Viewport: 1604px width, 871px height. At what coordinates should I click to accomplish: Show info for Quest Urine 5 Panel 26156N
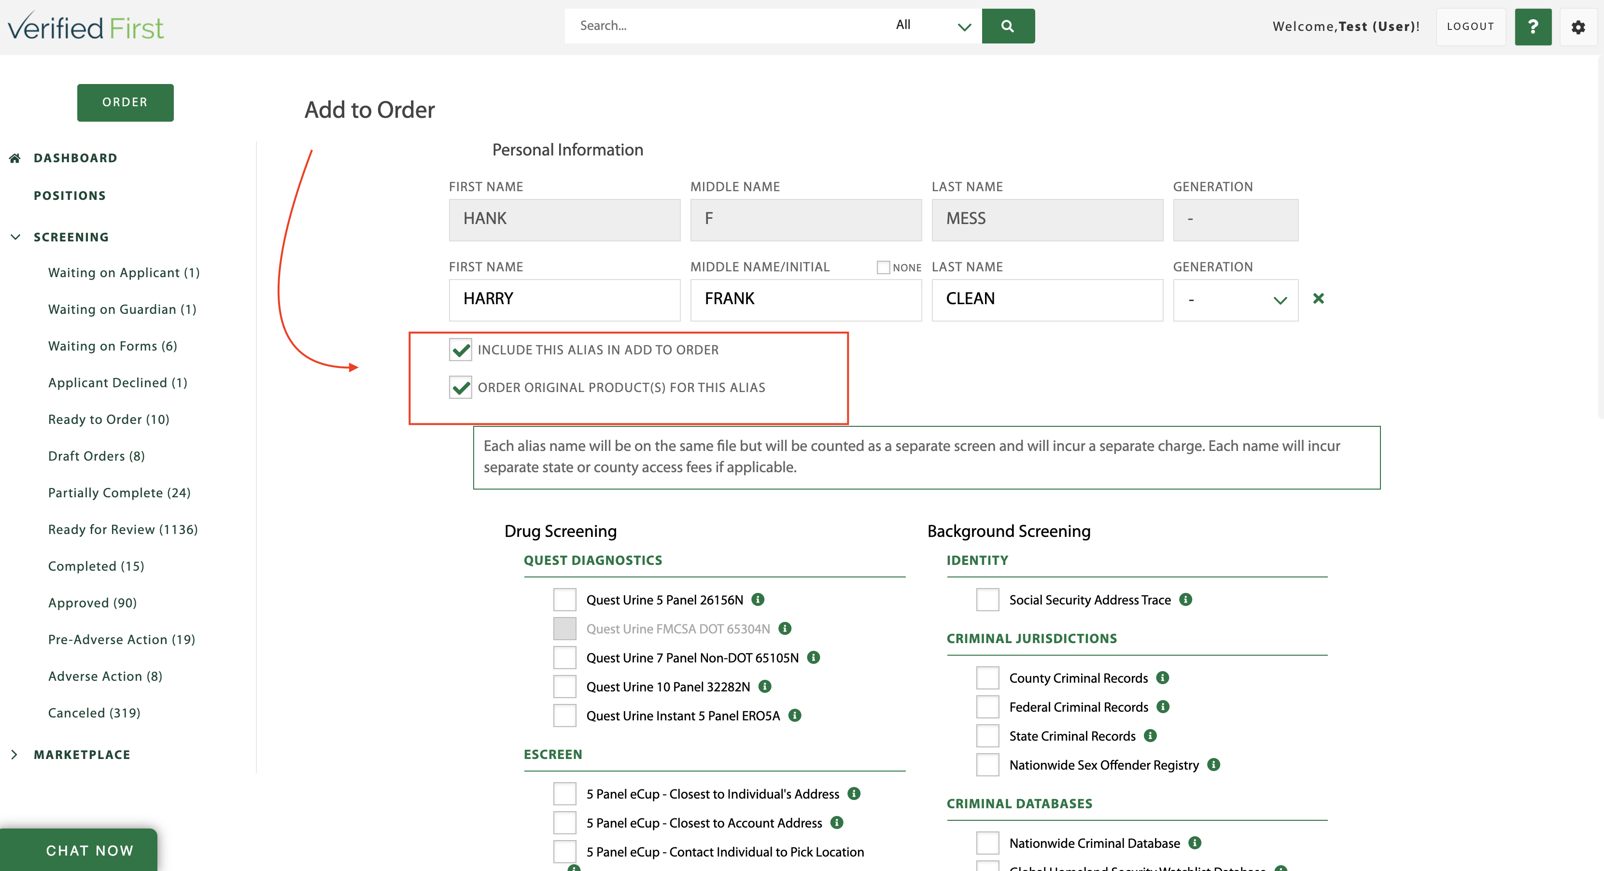pyautogui.click(x=758, y=600)
